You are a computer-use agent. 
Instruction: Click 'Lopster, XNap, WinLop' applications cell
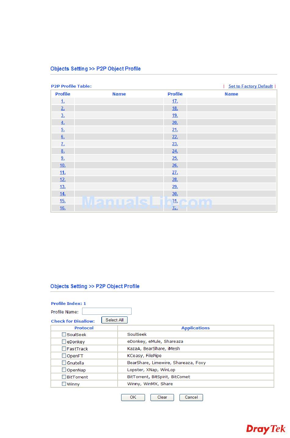click(x=196, y=370)
